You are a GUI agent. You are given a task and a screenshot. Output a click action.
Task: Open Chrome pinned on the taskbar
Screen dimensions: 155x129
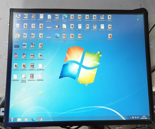[x=41, y=119]
